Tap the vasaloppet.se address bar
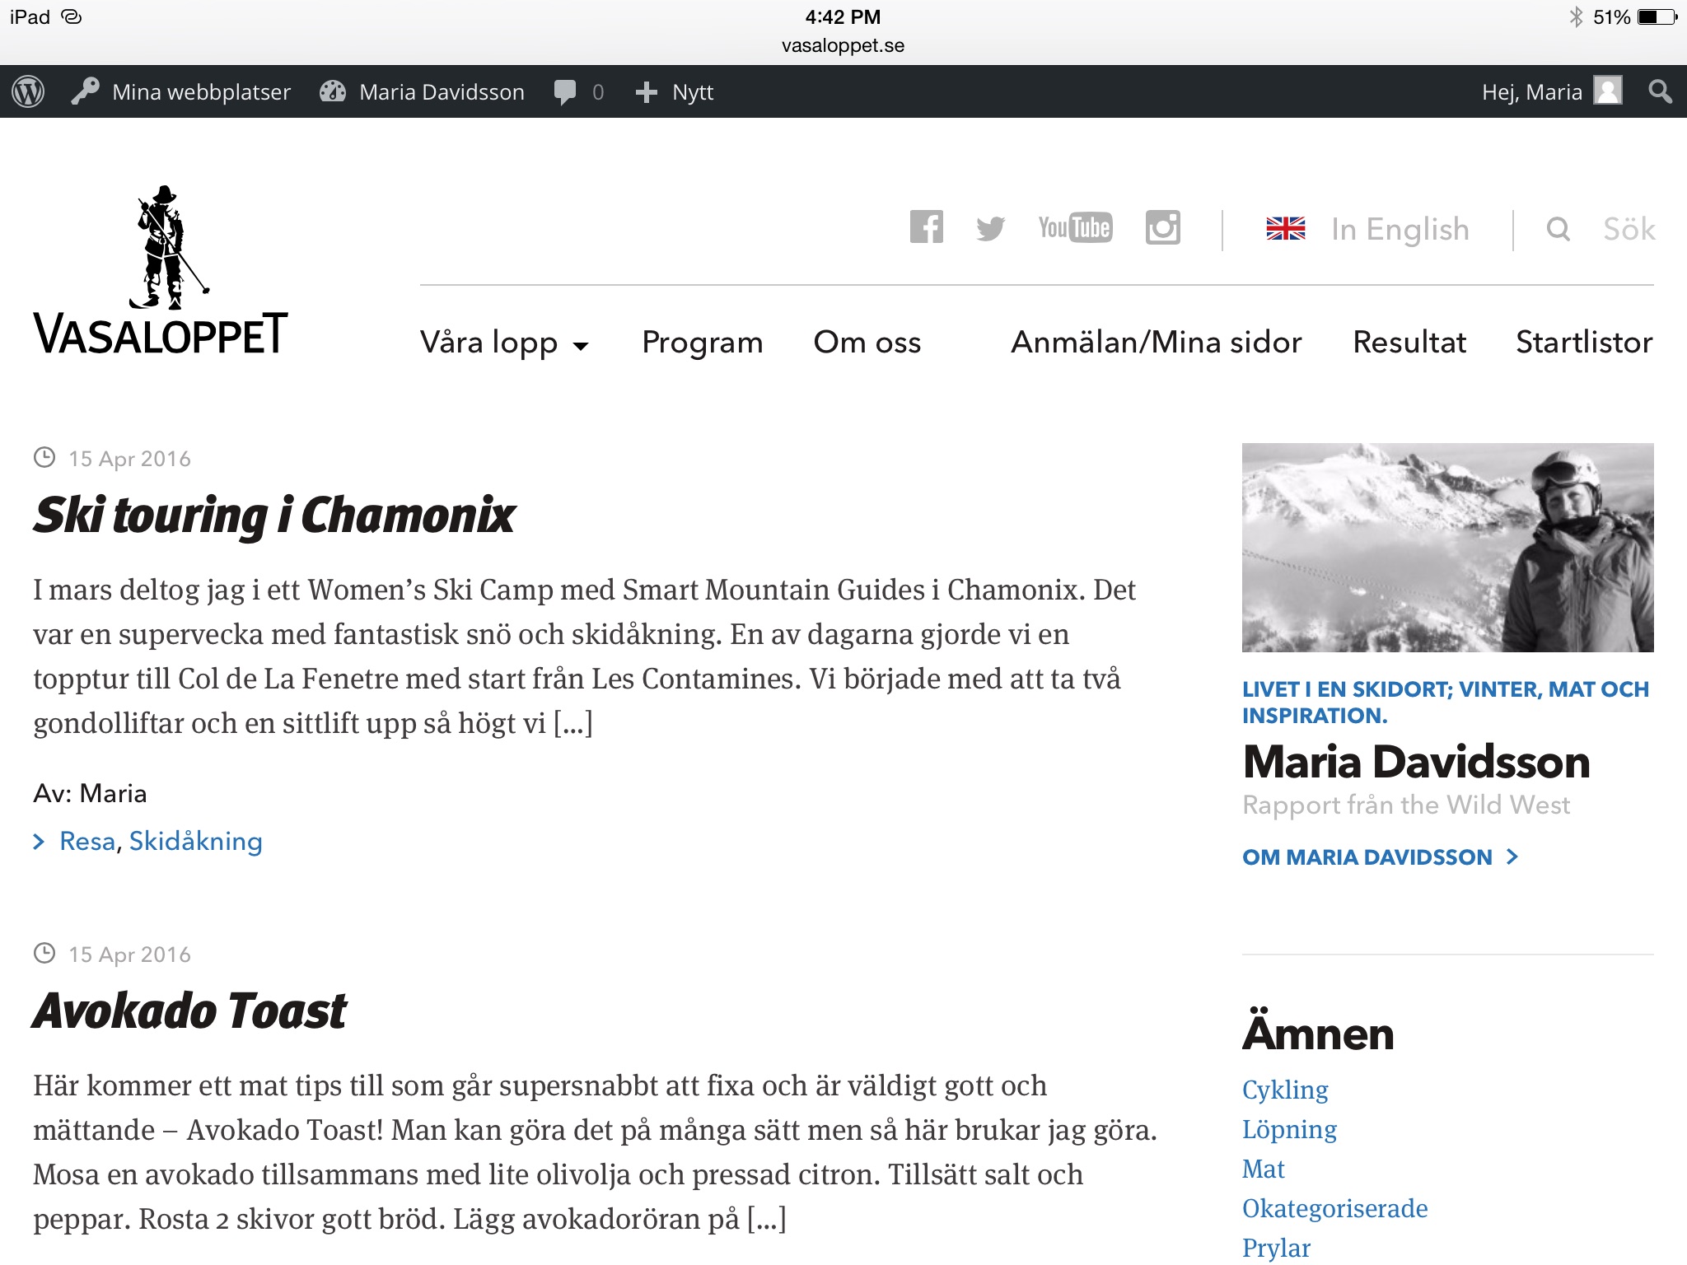The width and height of the screenshot is (1687, 1265). point(843,45)
